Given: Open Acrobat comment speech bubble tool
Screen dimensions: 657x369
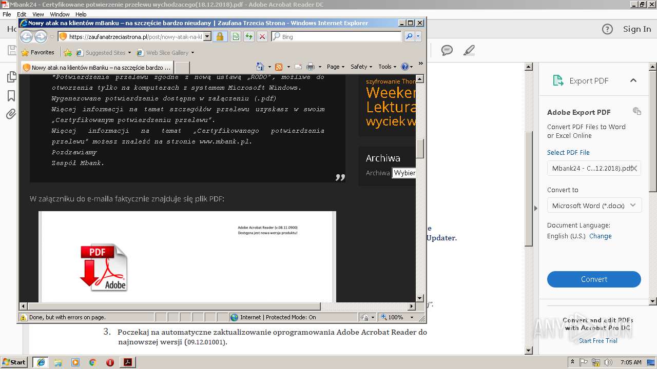Looking at the screenshot, I should point(447,50).
